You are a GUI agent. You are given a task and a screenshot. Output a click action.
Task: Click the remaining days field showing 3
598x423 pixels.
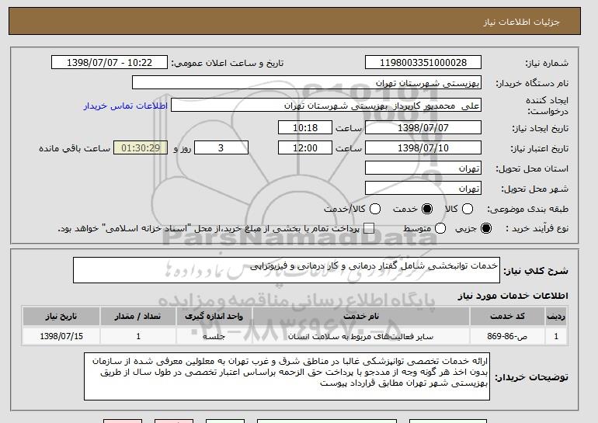(221, 148)
